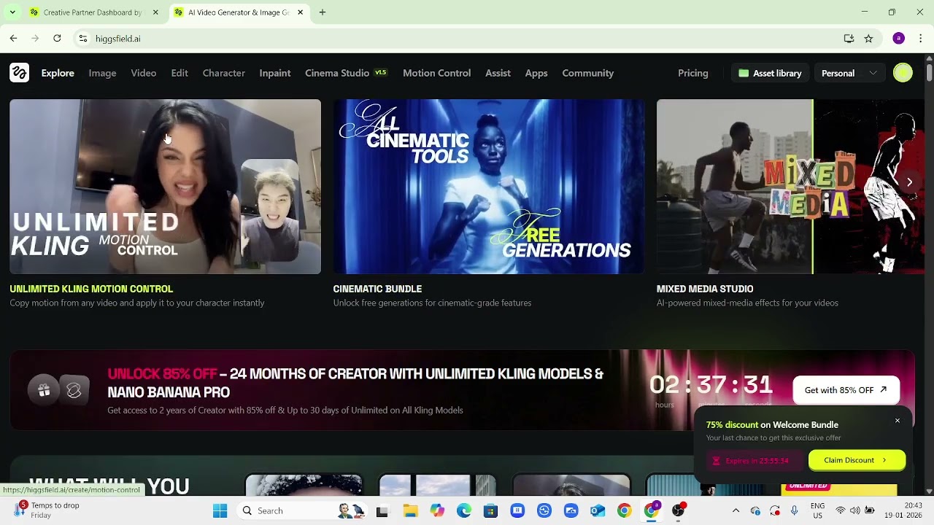This screenshot has height=525, width=934.
Task: Open Microsoft Store from the taskbar
Action: [x=490, y=510]
